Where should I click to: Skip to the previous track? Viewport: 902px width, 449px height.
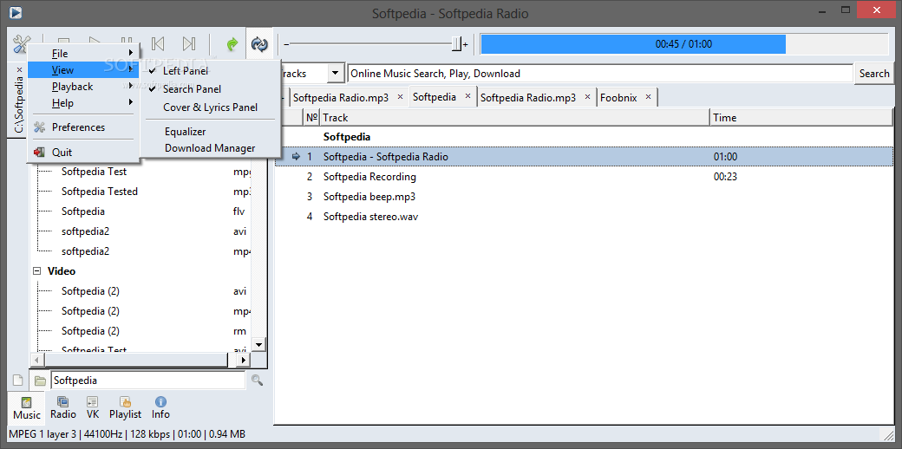(158, 44)
